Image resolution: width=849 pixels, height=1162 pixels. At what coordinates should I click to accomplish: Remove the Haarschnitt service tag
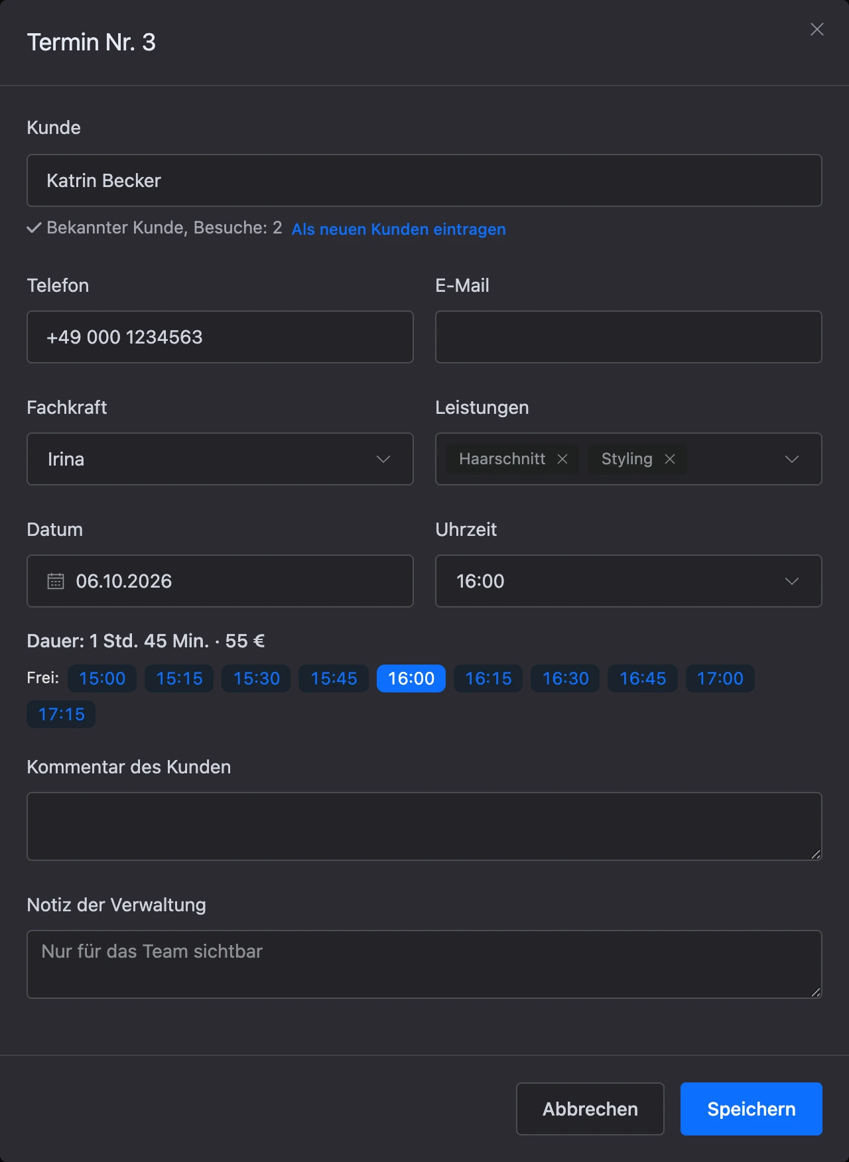coord(562,459)
